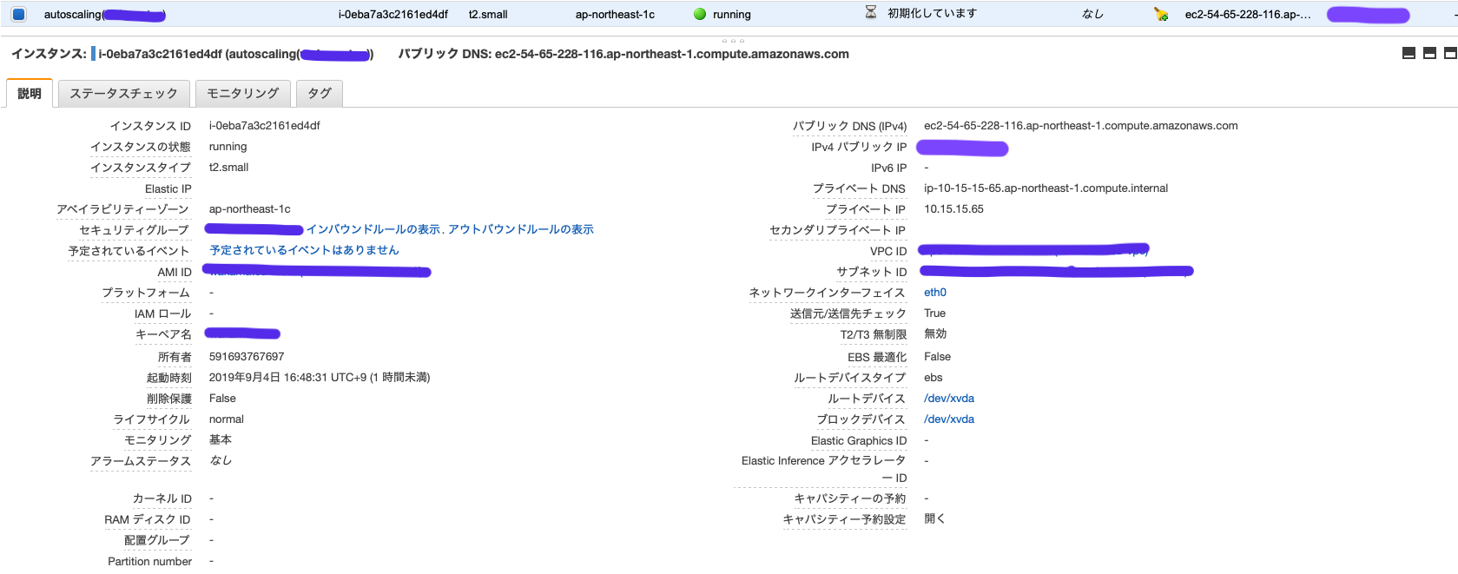Click the hourglass status check icon

[871, 13]
